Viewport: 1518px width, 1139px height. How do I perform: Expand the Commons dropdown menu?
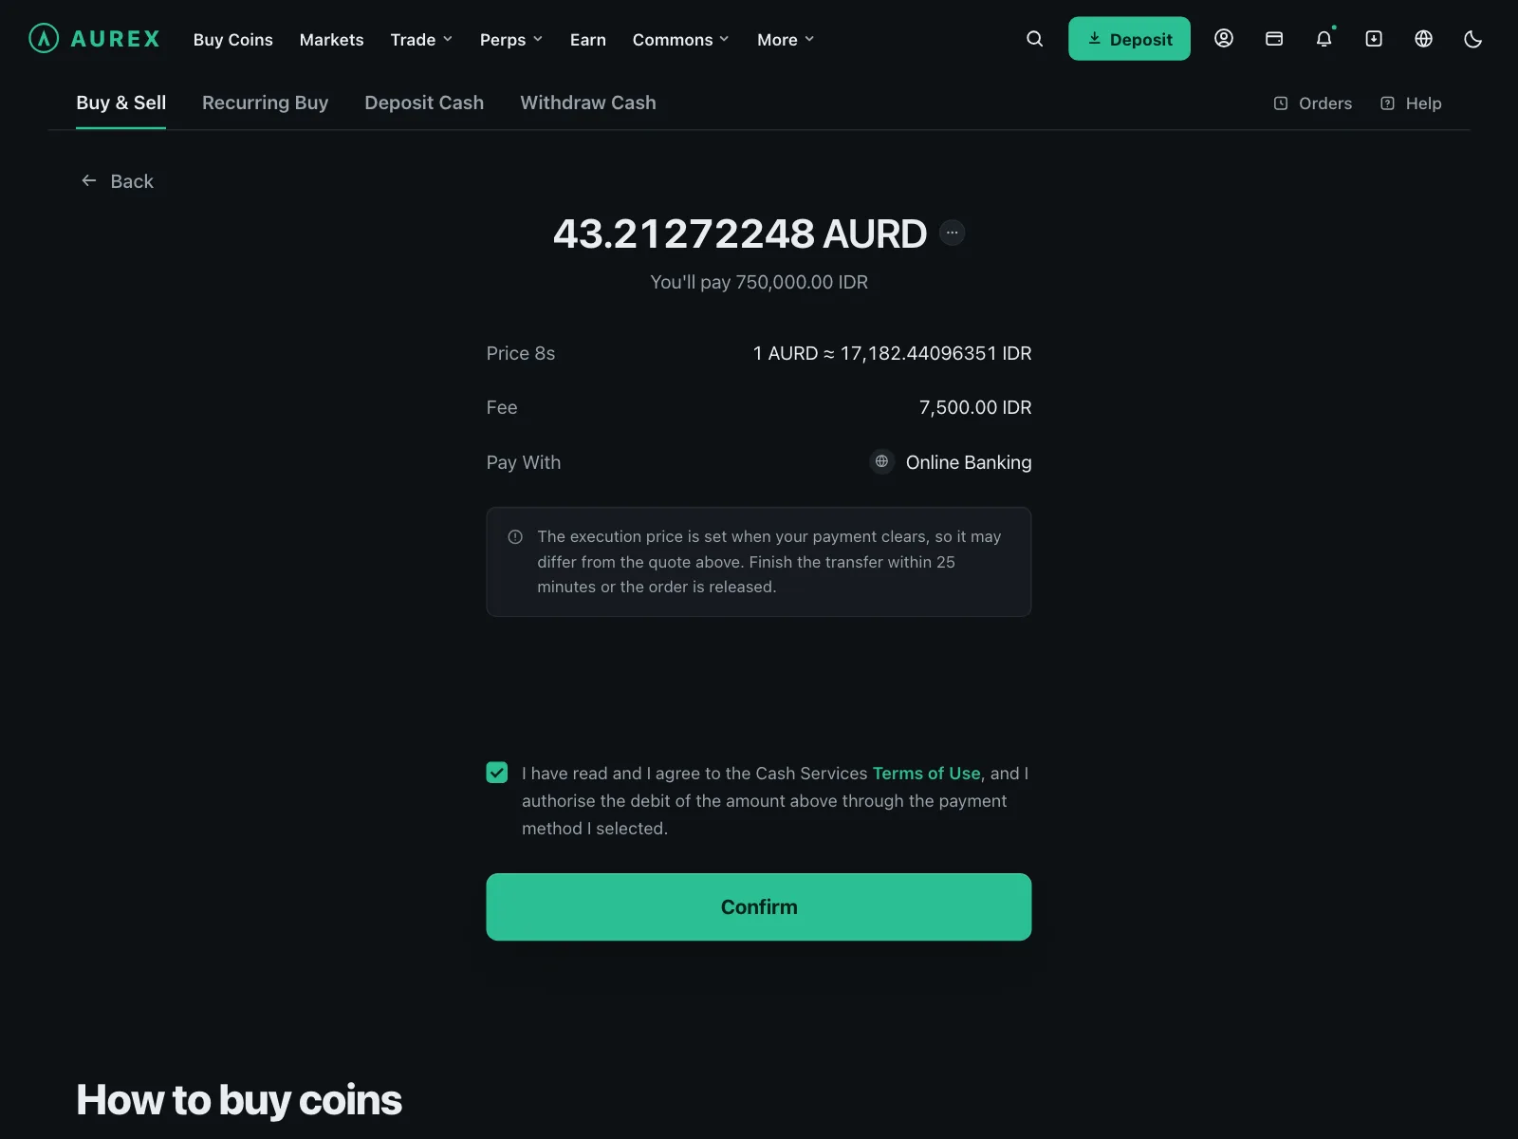681,40
